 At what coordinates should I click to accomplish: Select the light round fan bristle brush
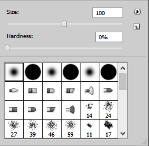click(90, 91)
